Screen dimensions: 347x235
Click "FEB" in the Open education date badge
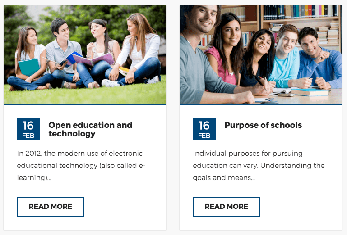(28, 136)
